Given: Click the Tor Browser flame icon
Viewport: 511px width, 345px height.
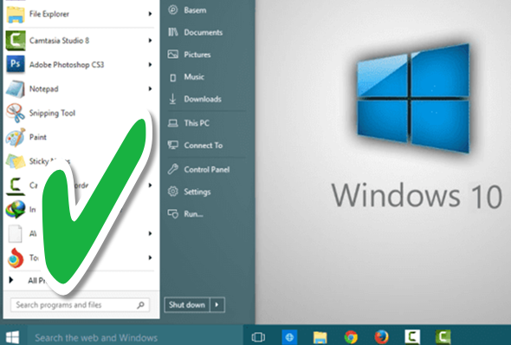Looking at the screenshot, I should click(x=16, y=258).
